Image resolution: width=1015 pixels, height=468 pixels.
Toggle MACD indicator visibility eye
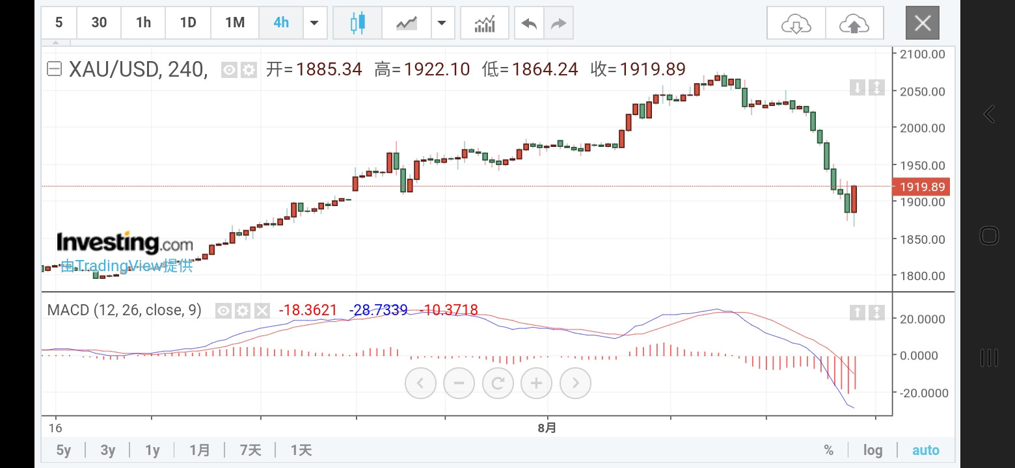click(x=223, y=311)
